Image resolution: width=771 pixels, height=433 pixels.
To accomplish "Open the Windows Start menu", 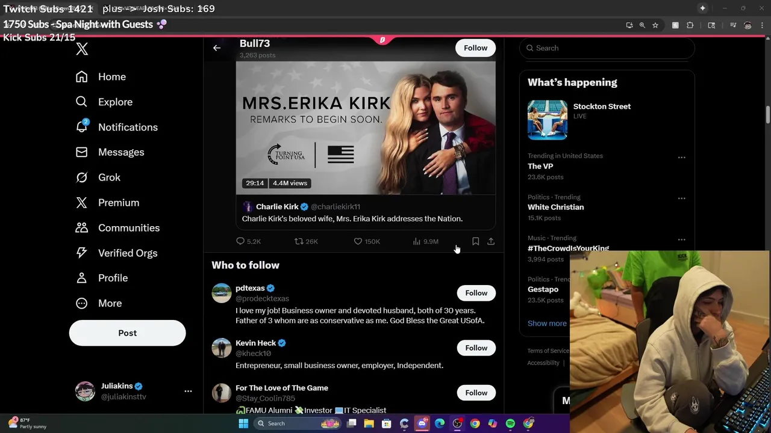I will click(x=243, y=423).
